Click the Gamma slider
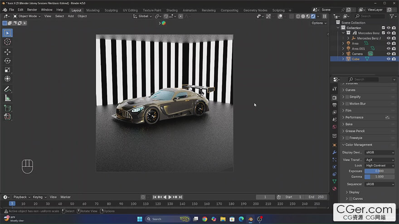399x224 pixels. click(x=380, y=176)
